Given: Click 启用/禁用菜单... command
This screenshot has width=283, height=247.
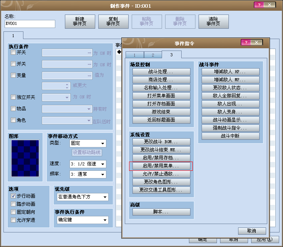Looking at the screenshot, I should pos(161,166).
